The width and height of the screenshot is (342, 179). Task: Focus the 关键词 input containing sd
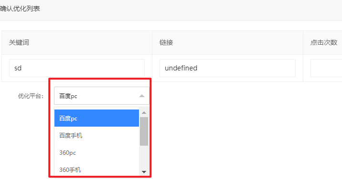77,68
